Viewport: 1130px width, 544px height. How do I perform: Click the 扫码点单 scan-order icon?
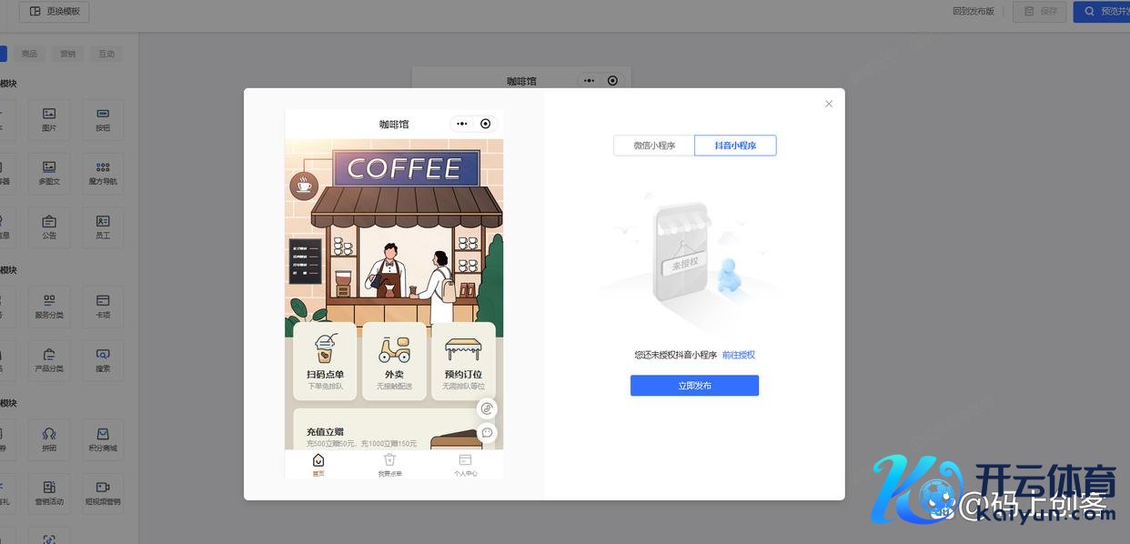coord(325,348)
